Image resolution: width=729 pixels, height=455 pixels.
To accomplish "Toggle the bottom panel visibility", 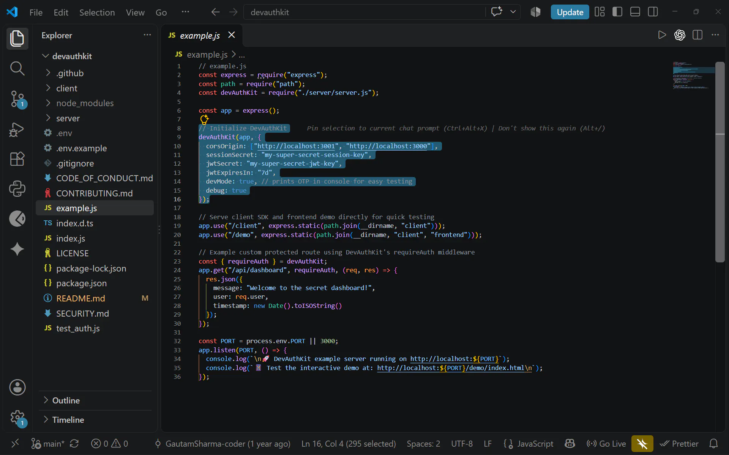I will pos(635,12).
